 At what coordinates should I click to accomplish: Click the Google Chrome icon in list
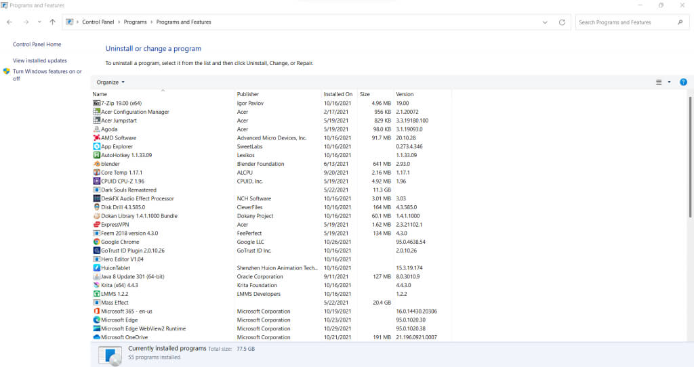(96, 242)
